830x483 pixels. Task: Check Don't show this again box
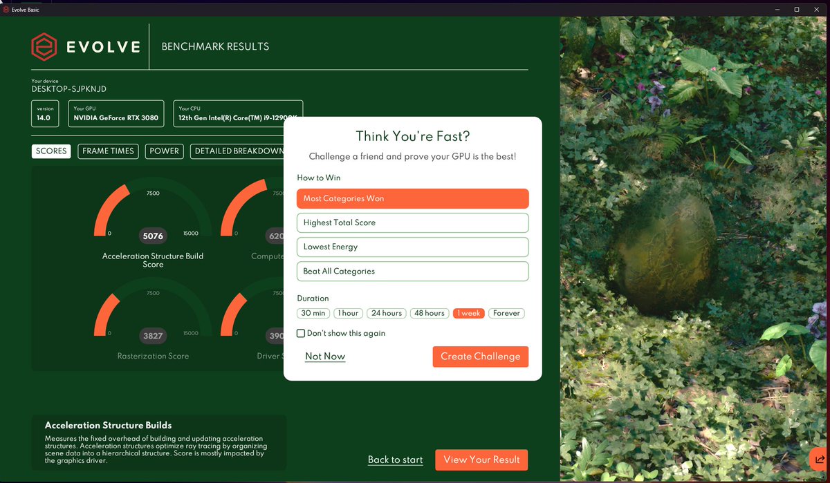point(301,333)
